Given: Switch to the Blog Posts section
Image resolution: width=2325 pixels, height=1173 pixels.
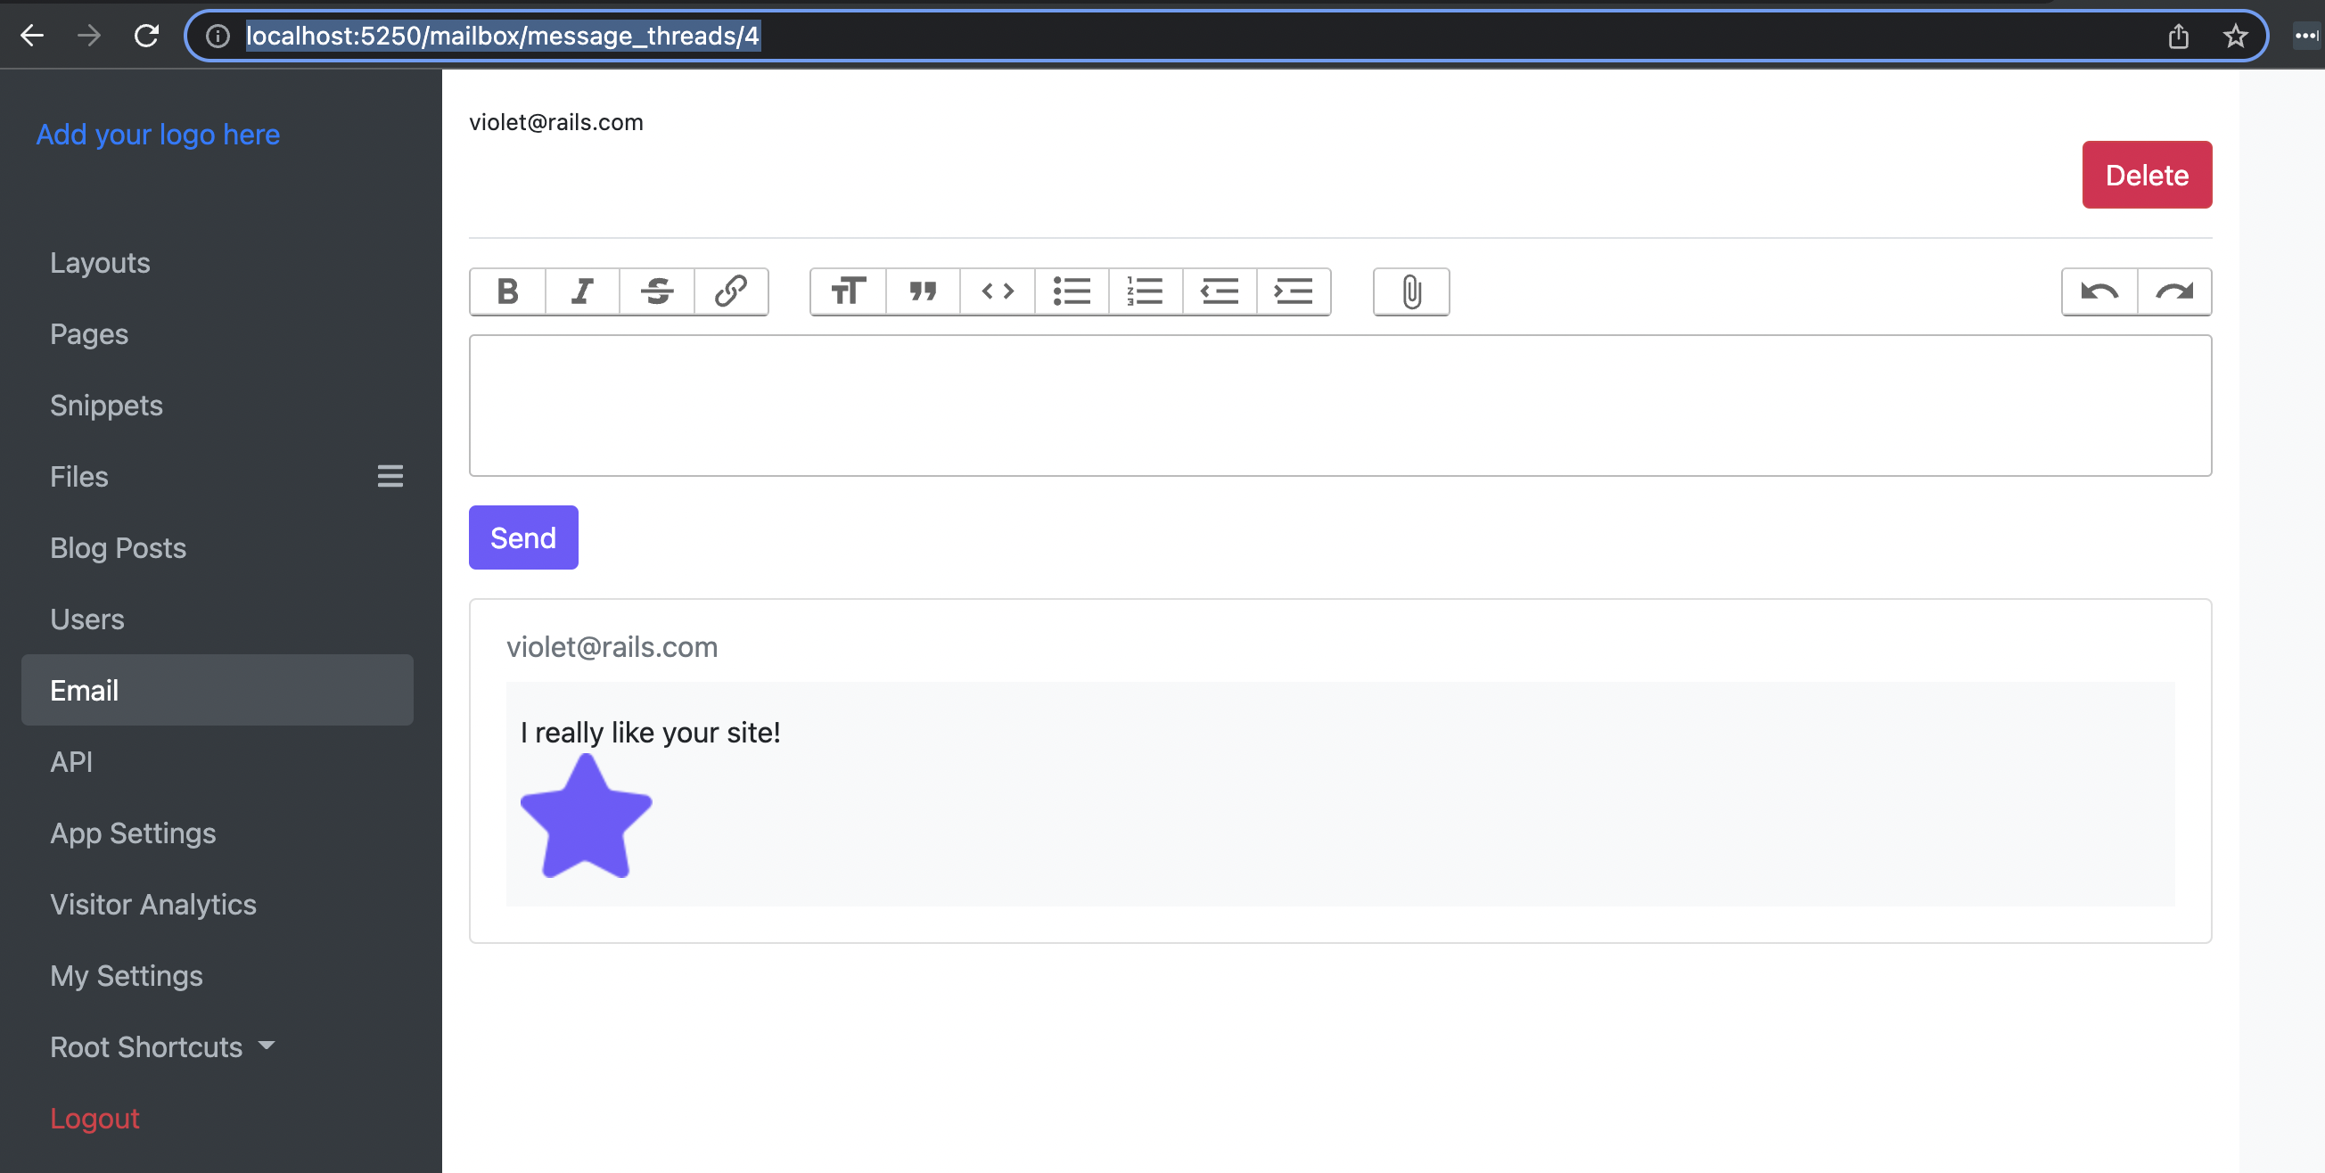Looking at the screenshot, I should [118, 547].
